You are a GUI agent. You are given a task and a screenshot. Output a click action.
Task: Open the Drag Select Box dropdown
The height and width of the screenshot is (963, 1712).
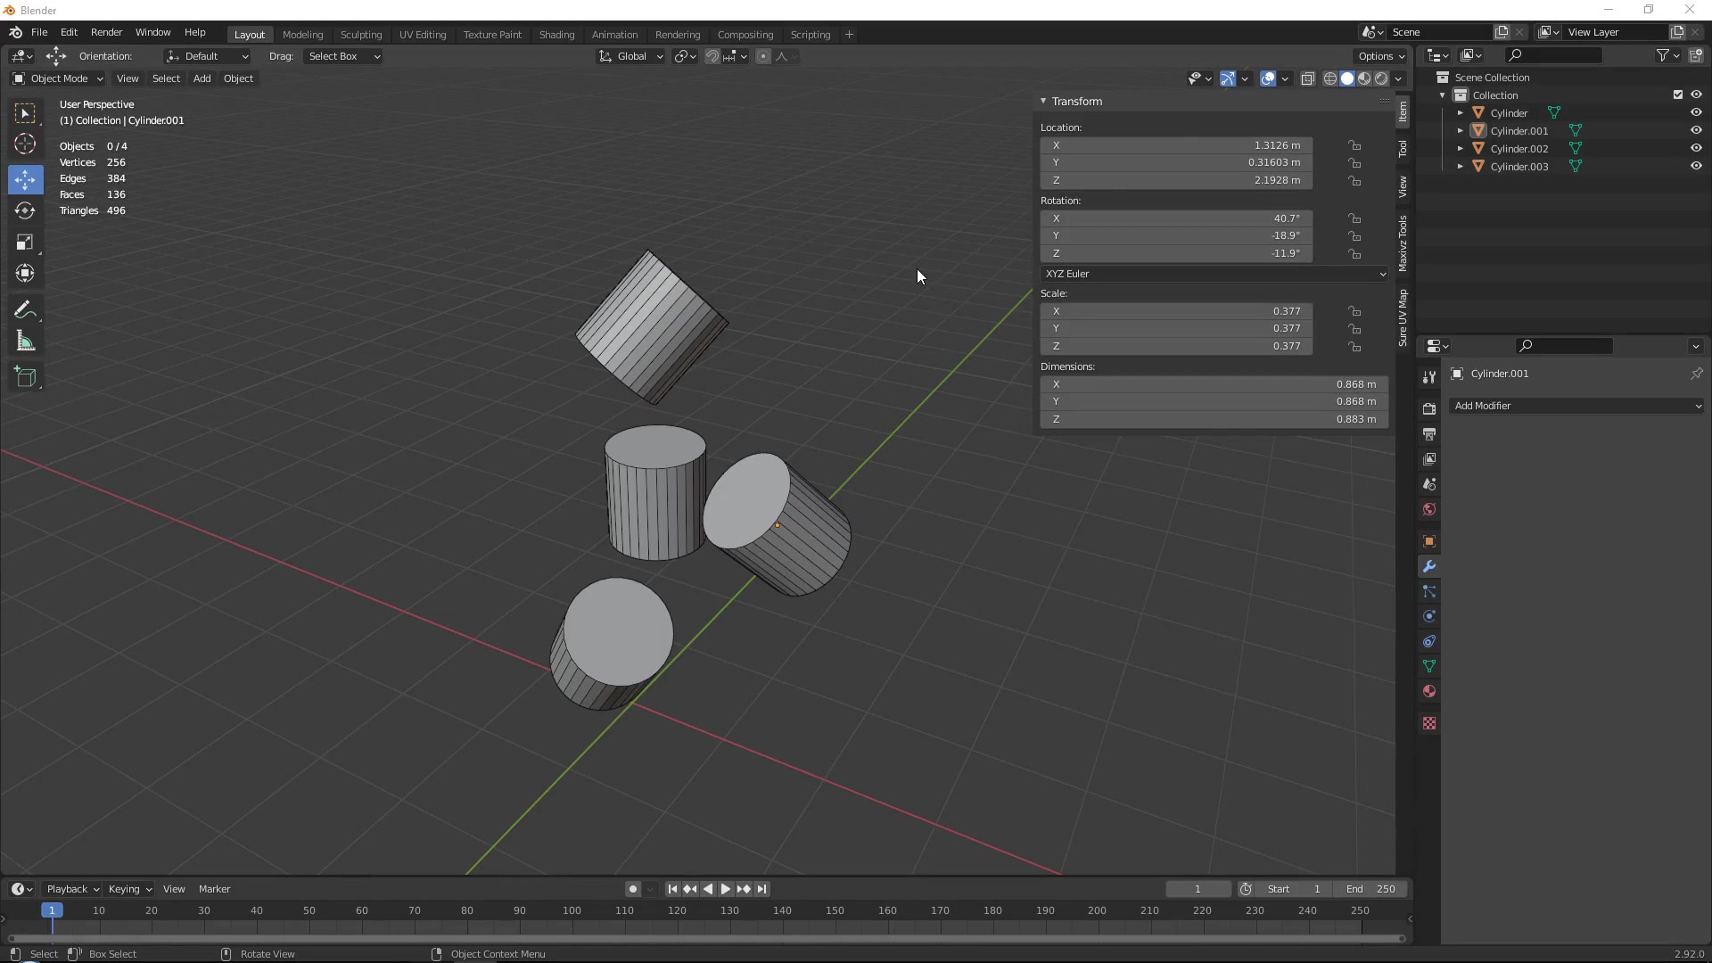[343, 56]
